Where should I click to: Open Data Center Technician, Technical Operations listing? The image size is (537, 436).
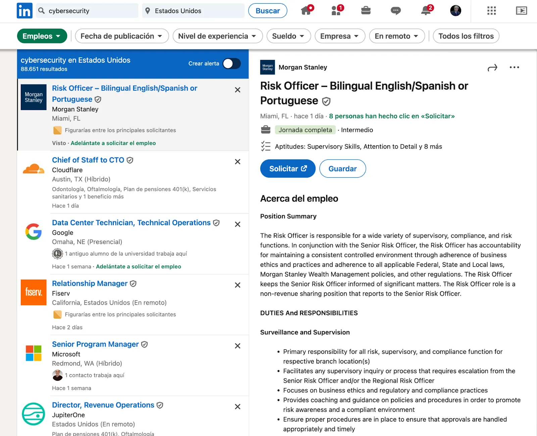pos(131,223)
